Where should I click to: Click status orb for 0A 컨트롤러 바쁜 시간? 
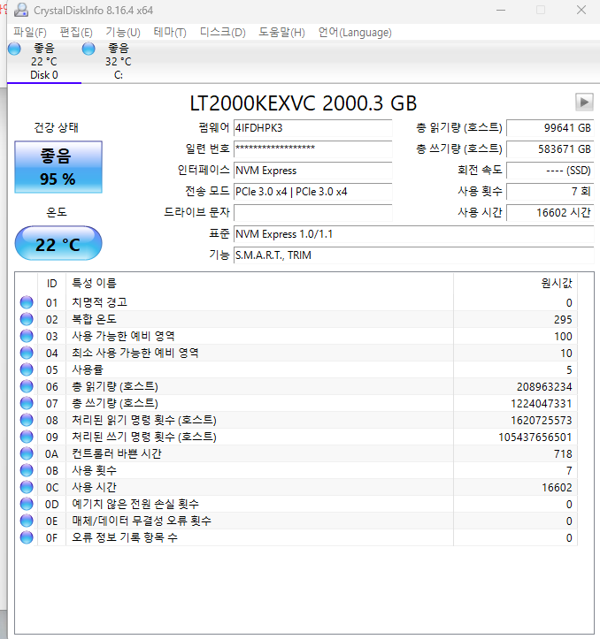(27, 453)
